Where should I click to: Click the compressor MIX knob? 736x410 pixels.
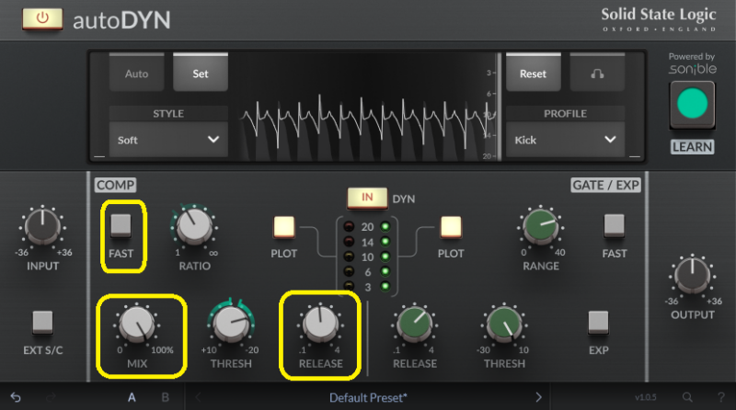(x=137, y=323)
